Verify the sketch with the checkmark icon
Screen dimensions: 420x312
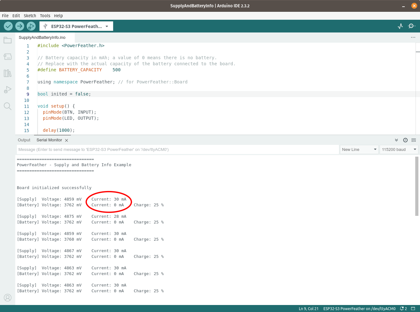pyautogui.click(x=8, y=26)
